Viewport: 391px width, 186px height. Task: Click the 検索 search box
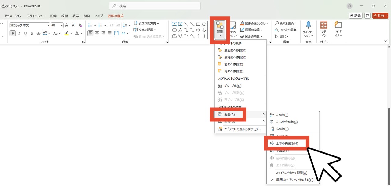pos(155,6)
